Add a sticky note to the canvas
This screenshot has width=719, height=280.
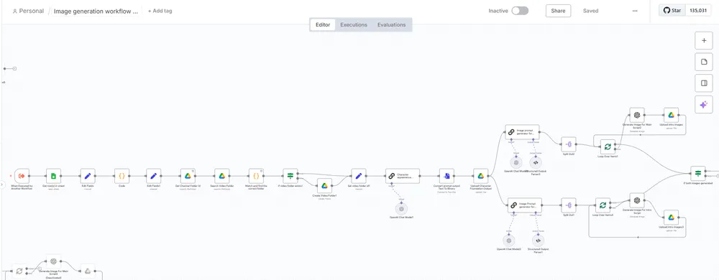tap(704, 62)
